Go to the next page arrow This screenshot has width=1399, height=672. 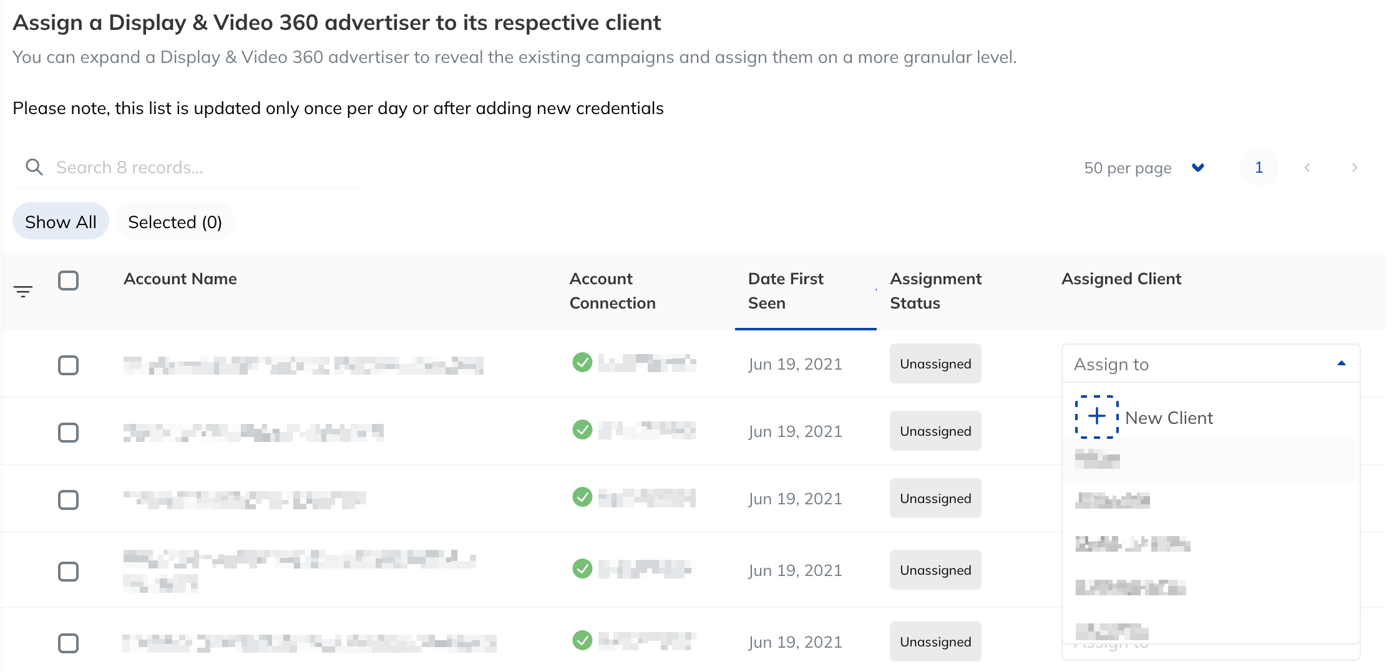pos(1354,168)
